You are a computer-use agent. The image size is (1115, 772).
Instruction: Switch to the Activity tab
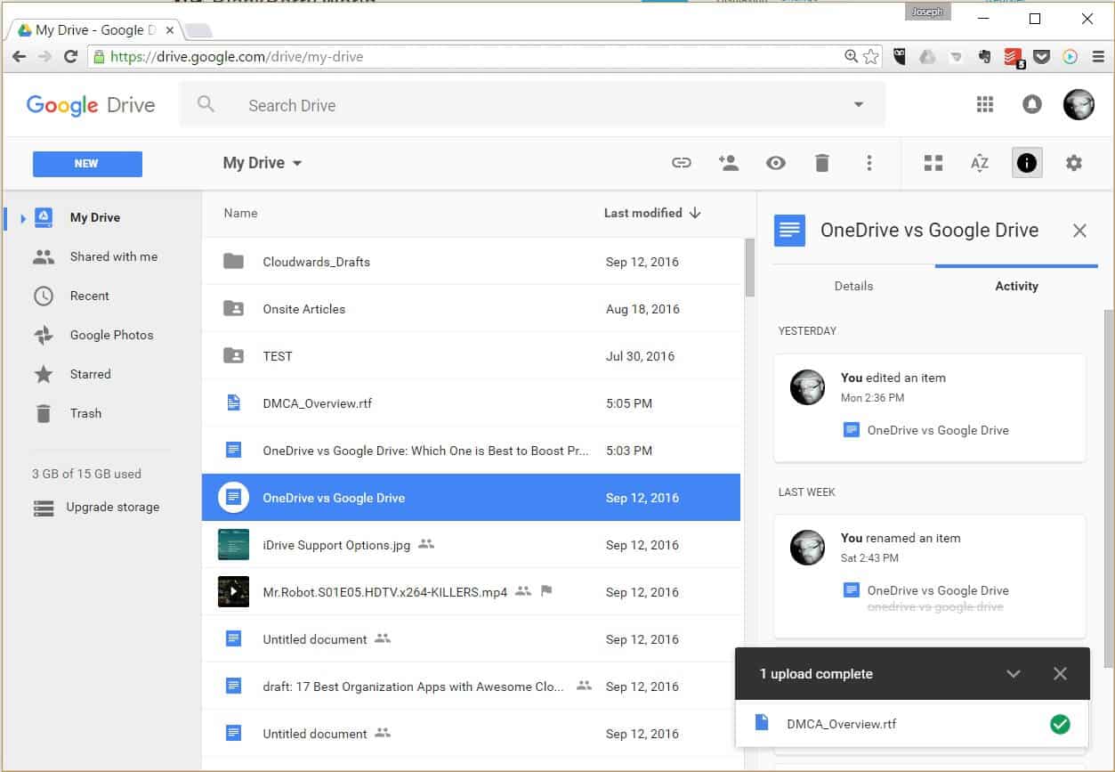coord(1016,286)
